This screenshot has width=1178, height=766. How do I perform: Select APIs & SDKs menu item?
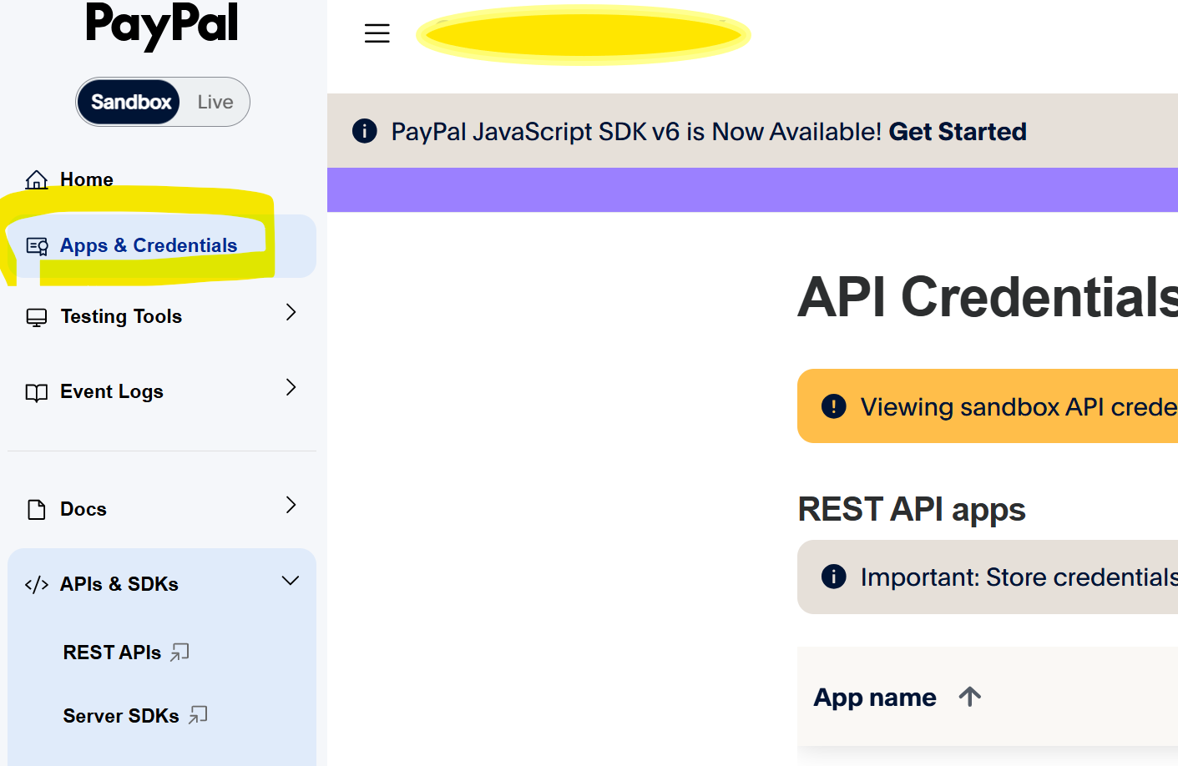pyautogui.click(x=119, y=584)
